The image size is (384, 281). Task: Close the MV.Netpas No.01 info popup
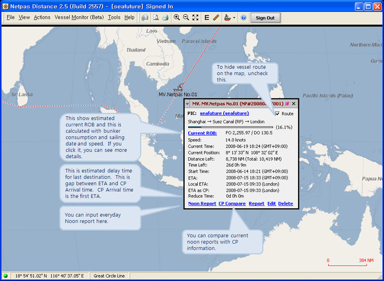(x=294, y=104)
